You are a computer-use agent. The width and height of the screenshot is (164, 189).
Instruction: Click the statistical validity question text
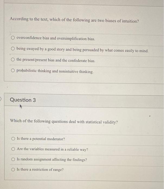coord(64,122)
